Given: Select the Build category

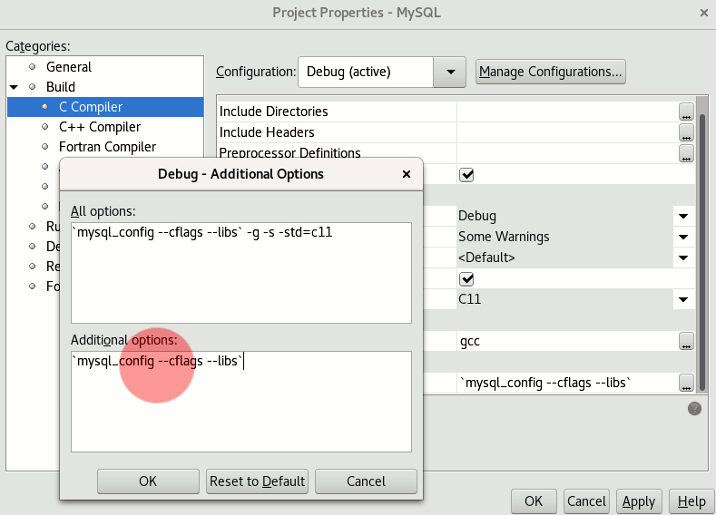Looking at the screenshot, I should pos(61,87).
